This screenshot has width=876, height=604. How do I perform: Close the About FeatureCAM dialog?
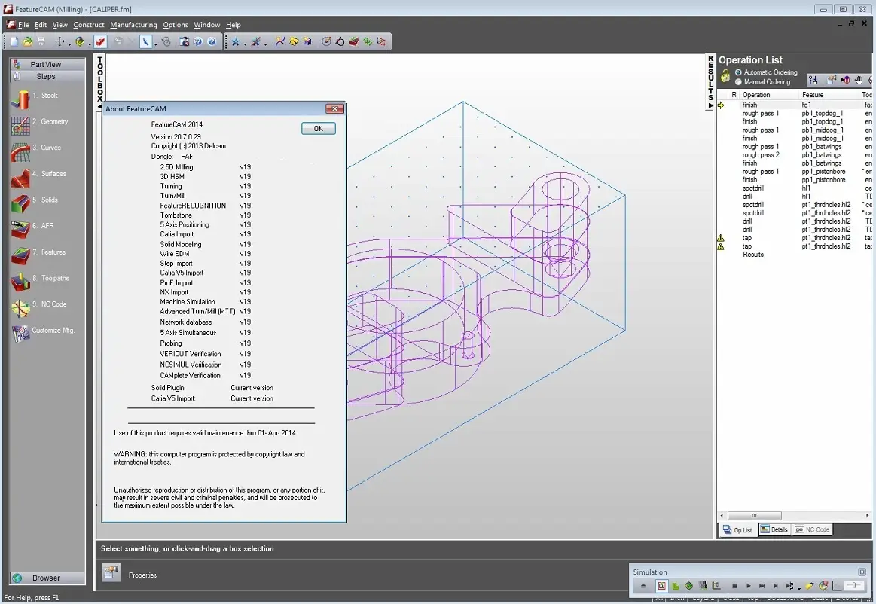point(334,109)
